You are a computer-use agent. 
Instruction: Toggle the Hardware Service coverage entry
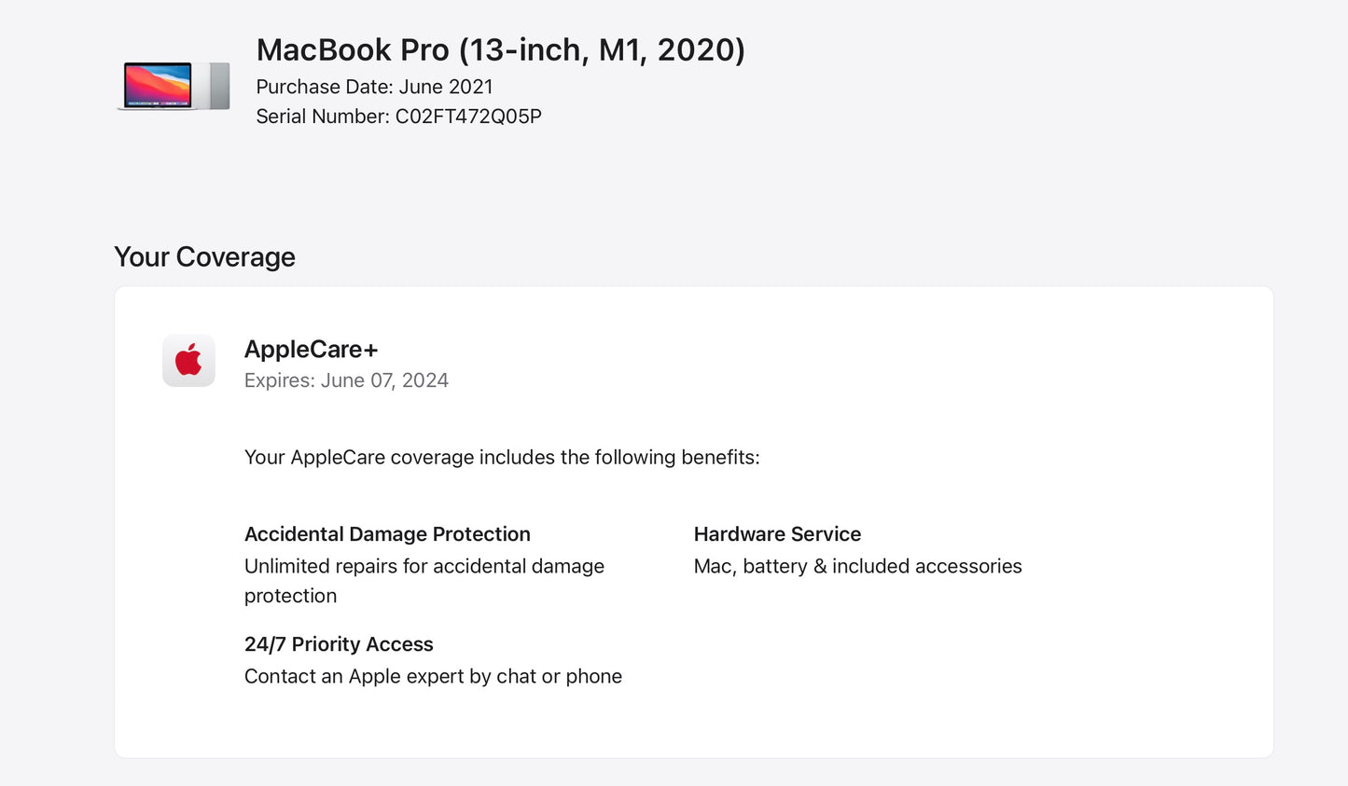tap(777, 534)
